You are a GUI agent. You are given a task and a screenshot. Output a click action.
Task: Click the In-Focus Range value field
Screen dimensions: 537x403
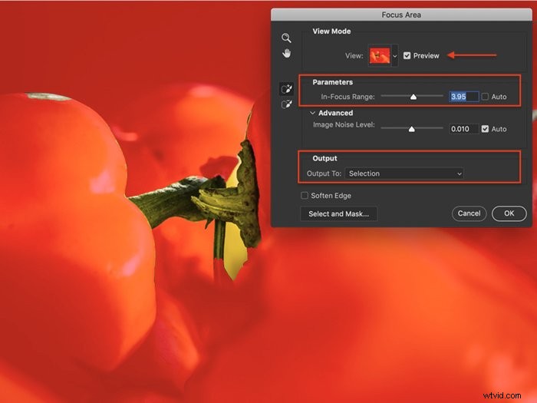(x=463, y=97)
